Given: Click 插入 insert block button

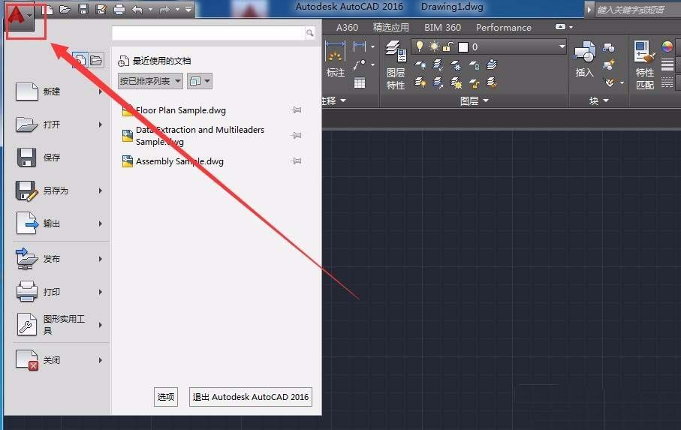Looking at the screenshot, I should click(x=585, y=59).
